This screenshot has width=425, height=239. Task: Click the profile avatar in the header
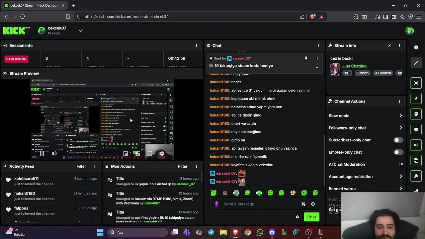pyautogui.click(x=410, y=31)
